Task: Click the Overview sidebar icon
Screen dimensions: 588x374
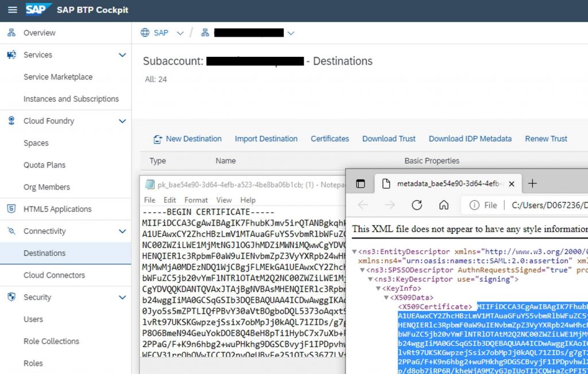Action: pyautogui.click(x=11, y=33)
